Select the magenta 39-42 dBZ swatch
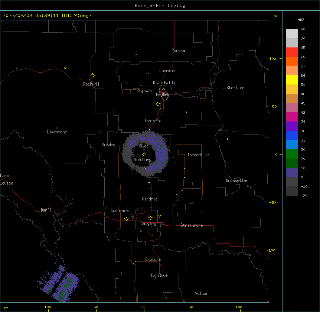The width and height of the screenshot is (320, 312). tap(292, 117)
